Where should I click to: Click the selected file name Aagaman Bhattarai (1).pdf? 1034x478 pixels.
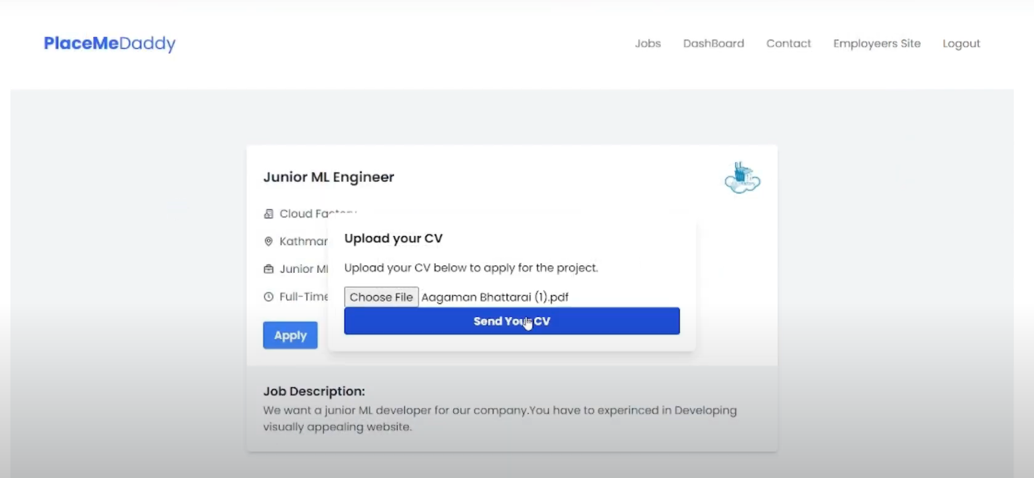pyautogui.click(x=495, y=297)
